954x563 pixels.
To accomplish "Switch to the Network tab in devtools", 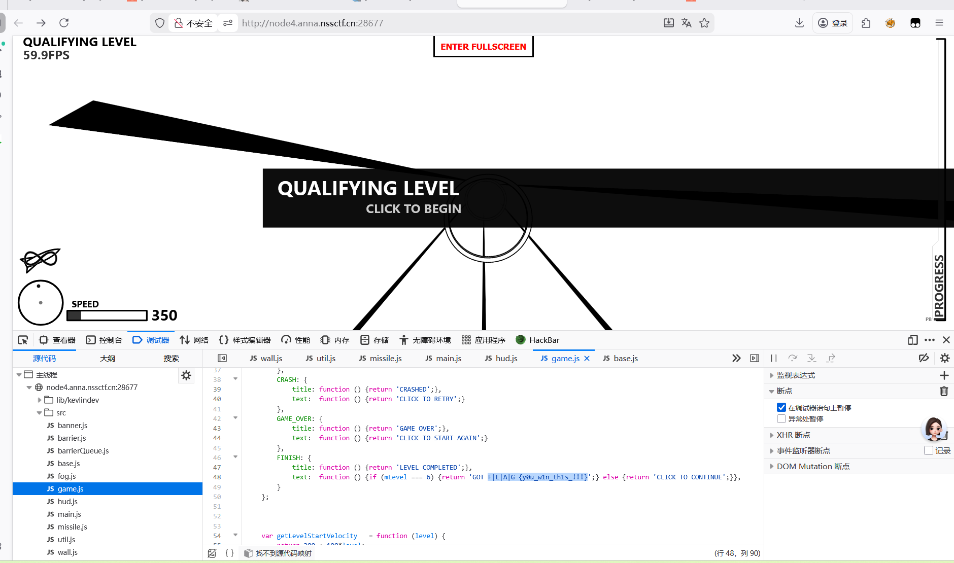I will (194, 340).
